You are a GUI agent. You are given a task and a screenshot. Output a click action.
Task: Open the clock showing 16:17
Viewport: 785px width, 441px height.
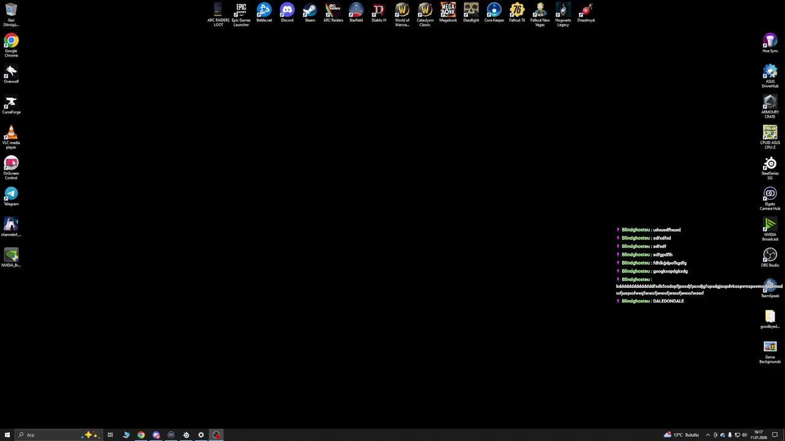[758, 435]
